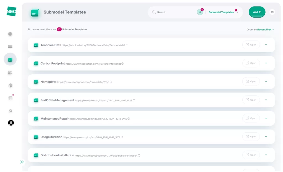Click the UsageDuration info icon
283x172 pixels.
[x=122, y=137]
